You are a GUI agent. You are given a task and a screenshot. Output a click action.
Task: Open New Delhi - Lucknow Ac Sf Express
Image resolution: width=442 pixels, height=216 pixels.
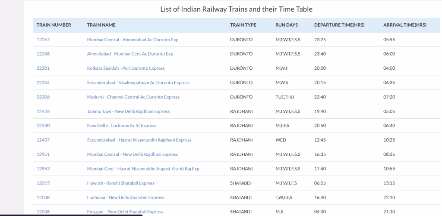[x=121, y=126]
